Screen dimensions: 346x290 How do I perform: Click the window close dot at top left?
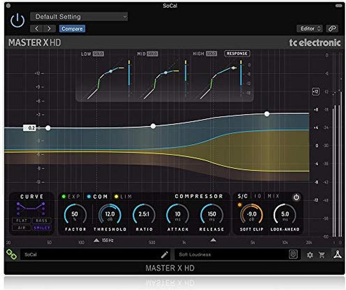pos(8,5)
